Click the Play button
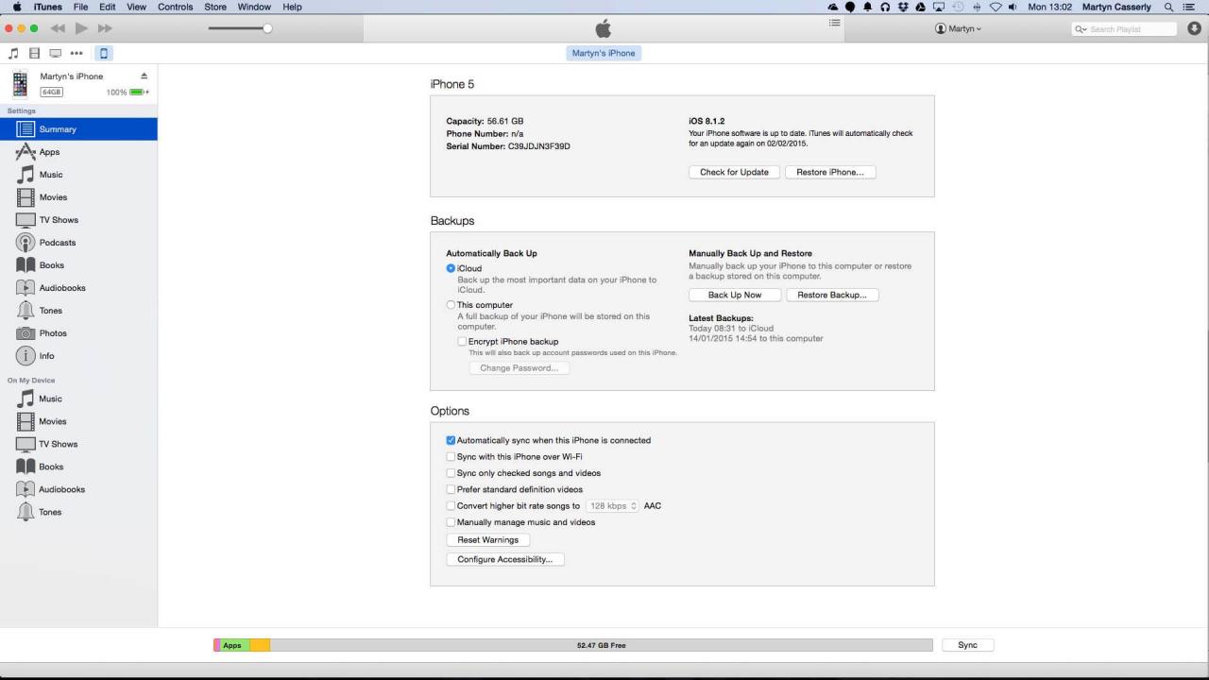 pos(80,28)
